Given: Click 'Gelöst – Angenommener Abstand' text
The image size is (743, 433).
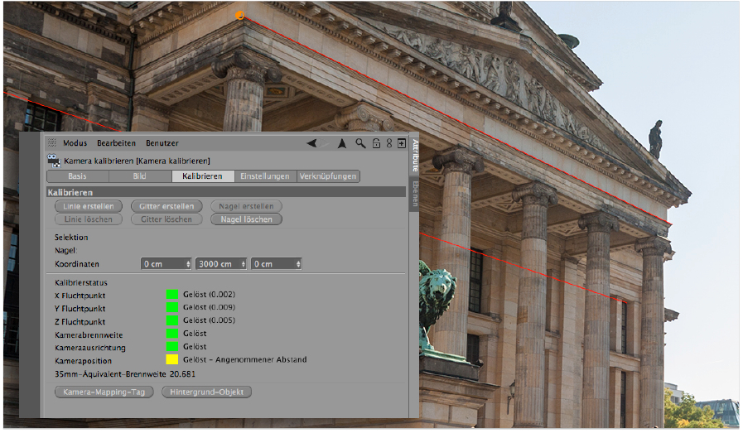Looking at the screenshot, I should point(245,360).
